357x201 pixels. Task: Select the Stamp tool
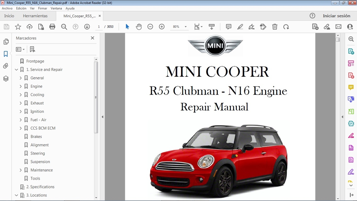pyautogui.click(x=263, y=27)
